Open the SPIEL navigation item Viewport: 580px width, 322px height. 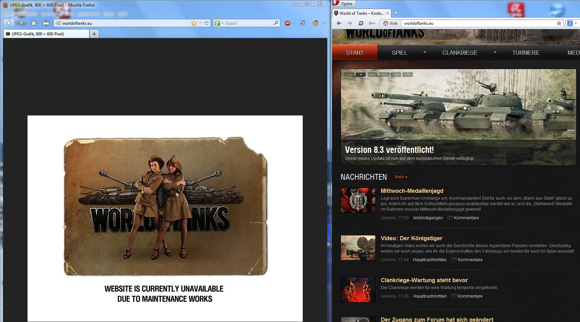coord(399,53)
